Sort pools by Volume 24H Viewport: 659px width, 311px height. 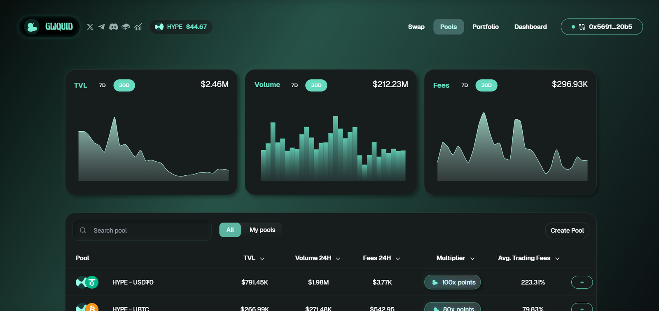click(x=317, y=258)
